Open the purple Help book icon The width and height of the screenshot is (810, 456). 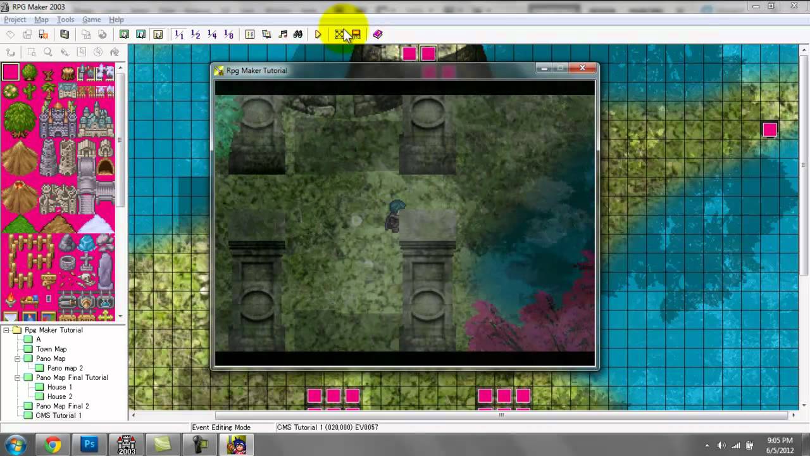pos(378,34)
